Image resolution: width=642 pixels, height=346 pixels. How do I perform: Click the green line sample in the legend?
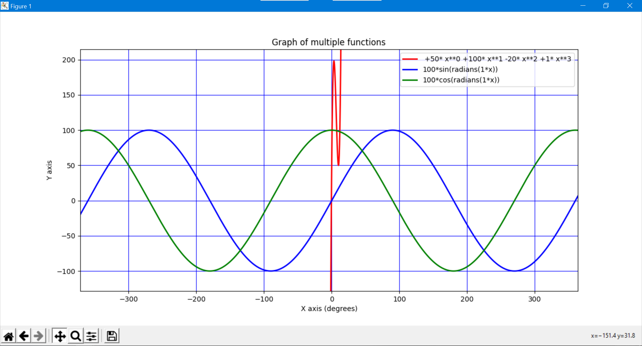[x=410, y=80]
